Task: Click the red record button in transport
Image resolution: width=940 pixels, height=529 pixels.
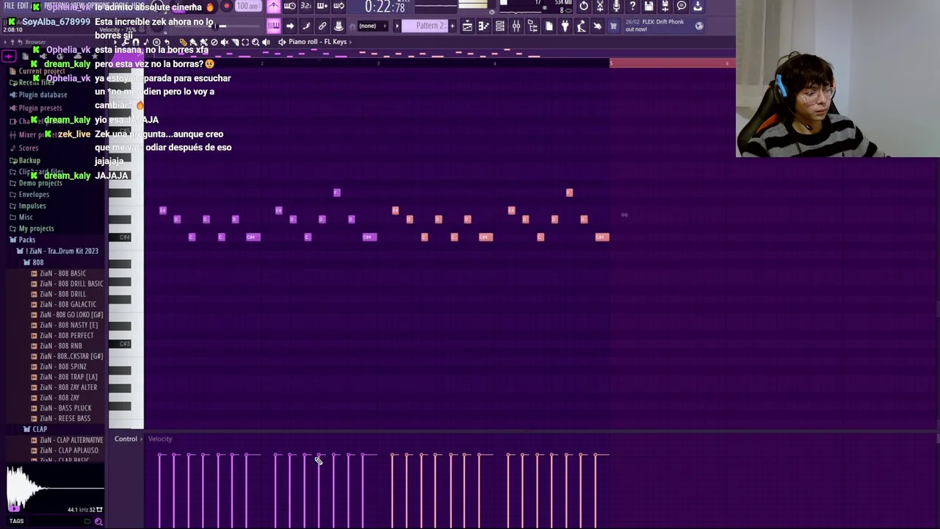Action: (227, 6)
